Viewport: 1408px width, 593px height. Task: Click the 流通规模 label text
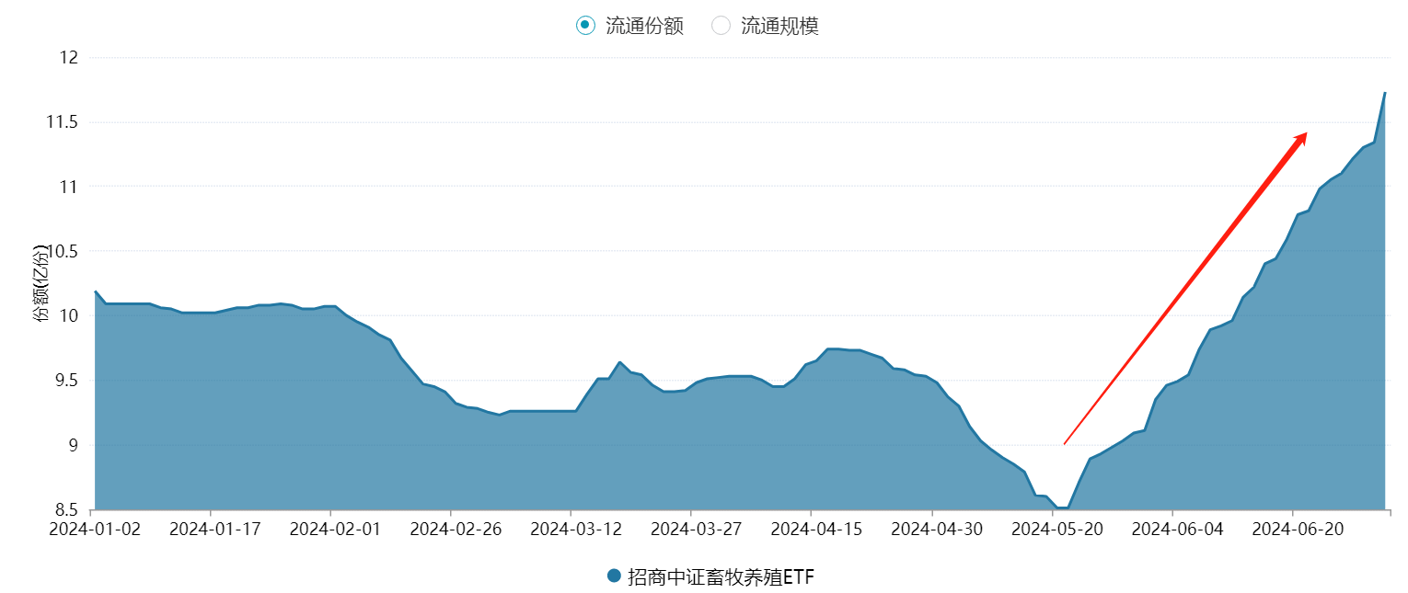pyautogui.click(x=779, y=26)
